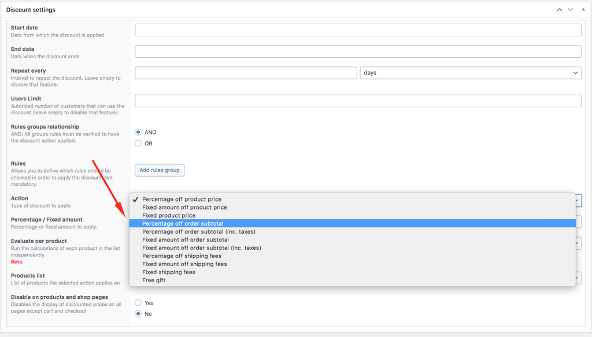
Task: Select Percentage off order subtotal option
Action: pos(183,223)
